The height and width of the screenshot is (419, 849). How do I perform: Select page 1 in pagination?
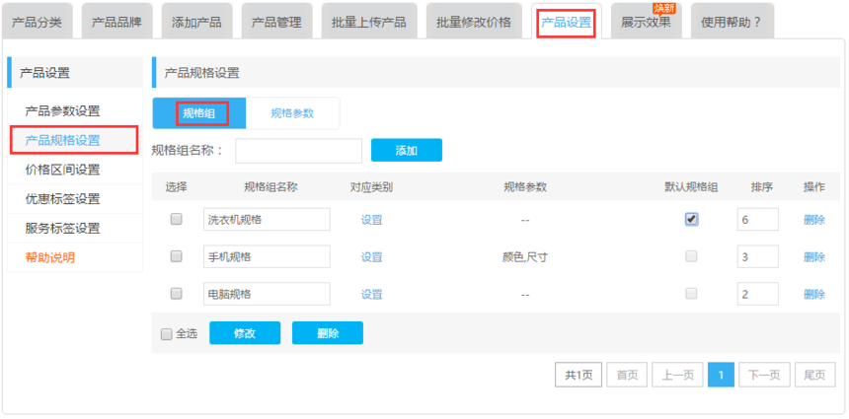coord(721,375)
